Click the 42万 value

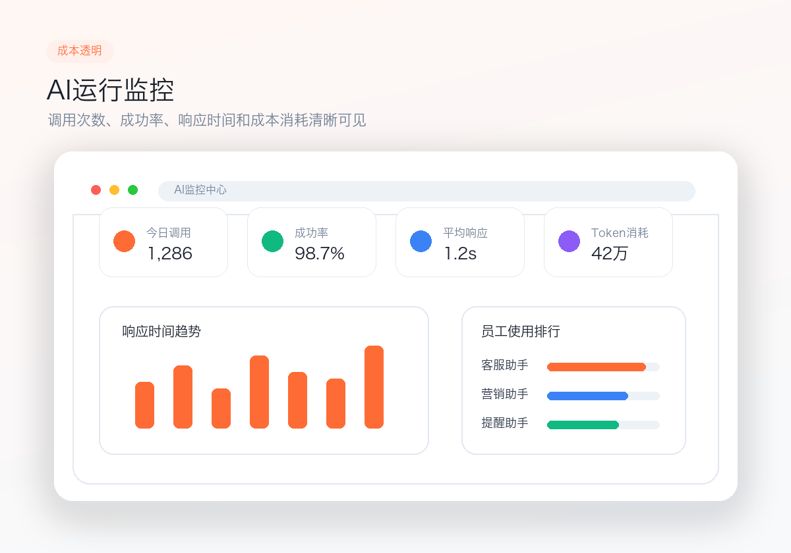click(610, 253)
